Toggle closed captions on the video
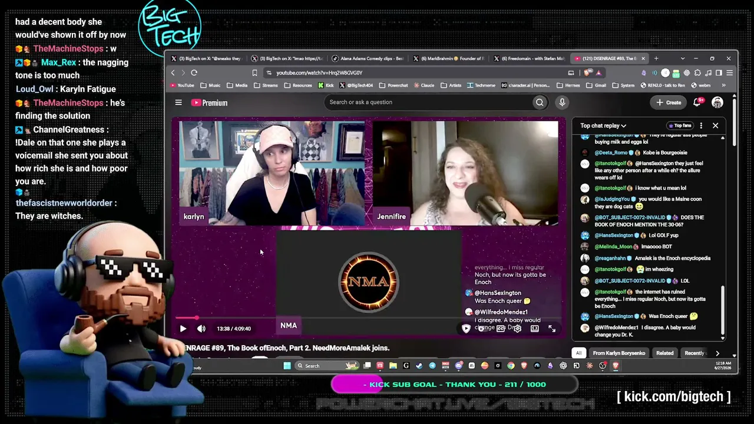 click(x=500, y=329)
